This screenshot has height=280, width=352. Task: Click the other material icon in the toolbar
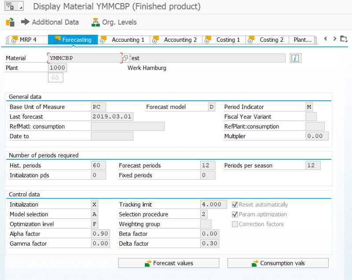click(x=10, y=22)
